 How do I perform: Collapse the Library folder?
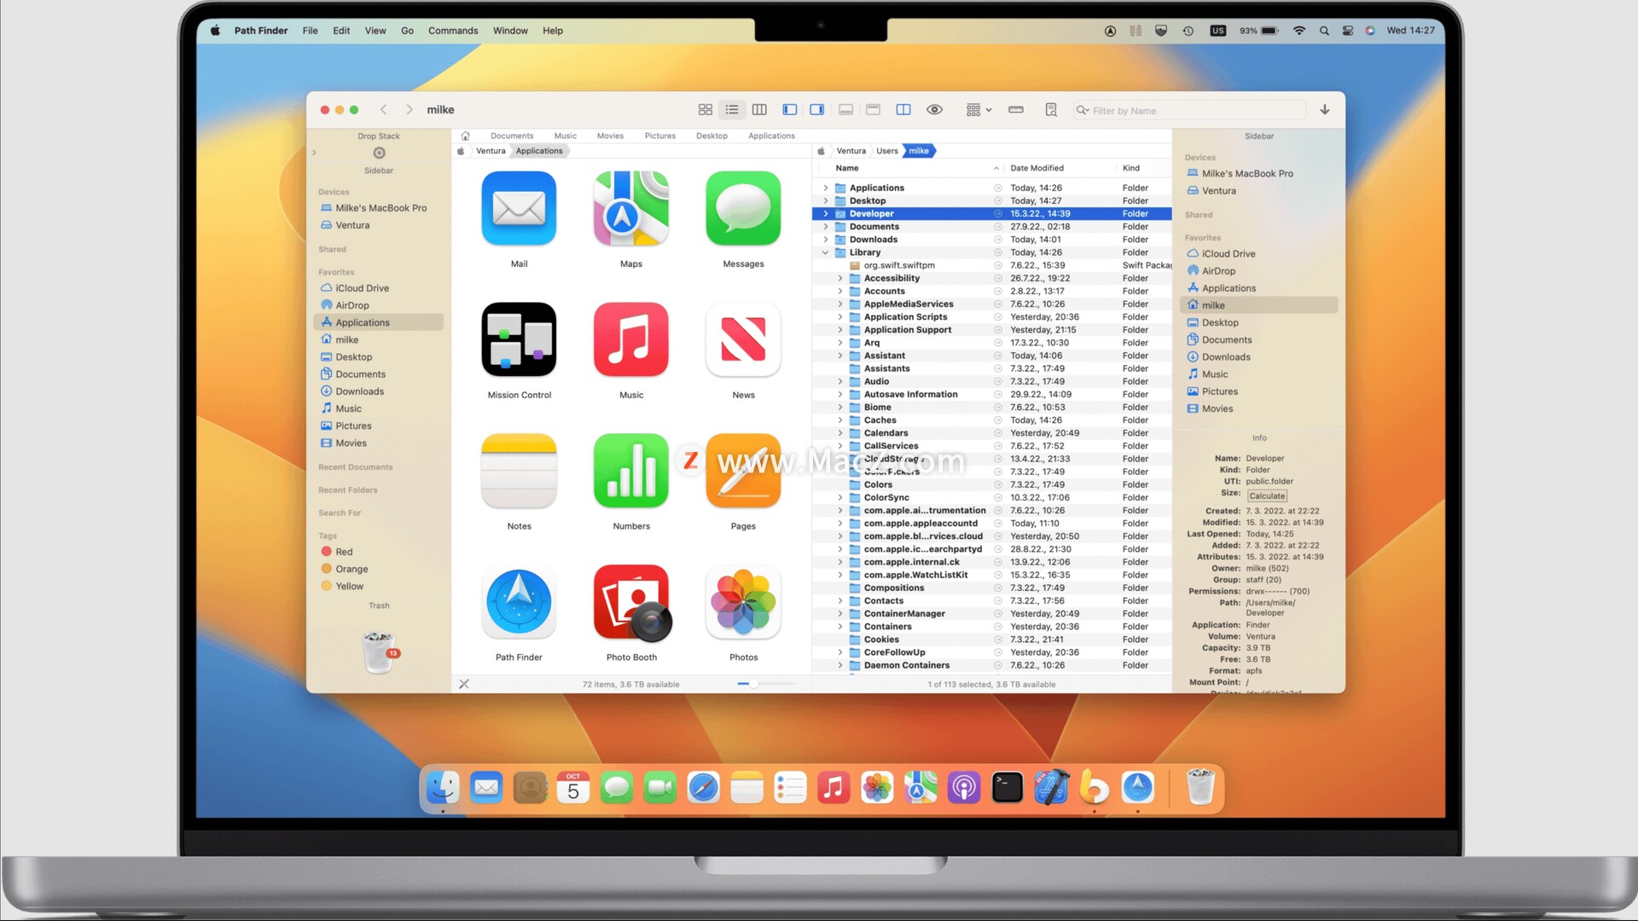(825, 252)
